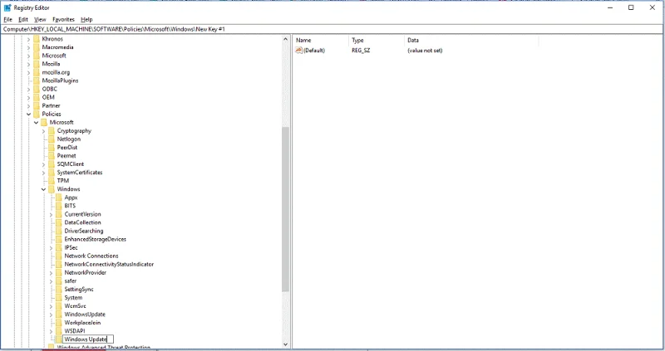
Task: Click the DataCollection folder icon
Action: click(x=59, y=222)
